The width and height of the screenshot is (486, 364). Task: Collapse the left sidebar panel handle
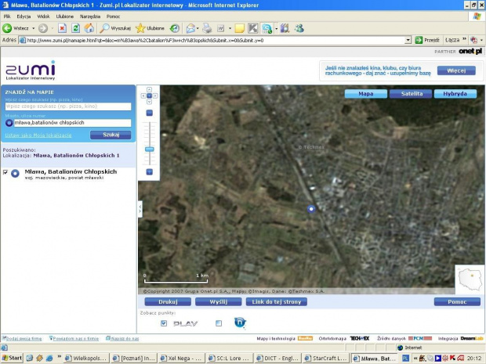(140, 209)
